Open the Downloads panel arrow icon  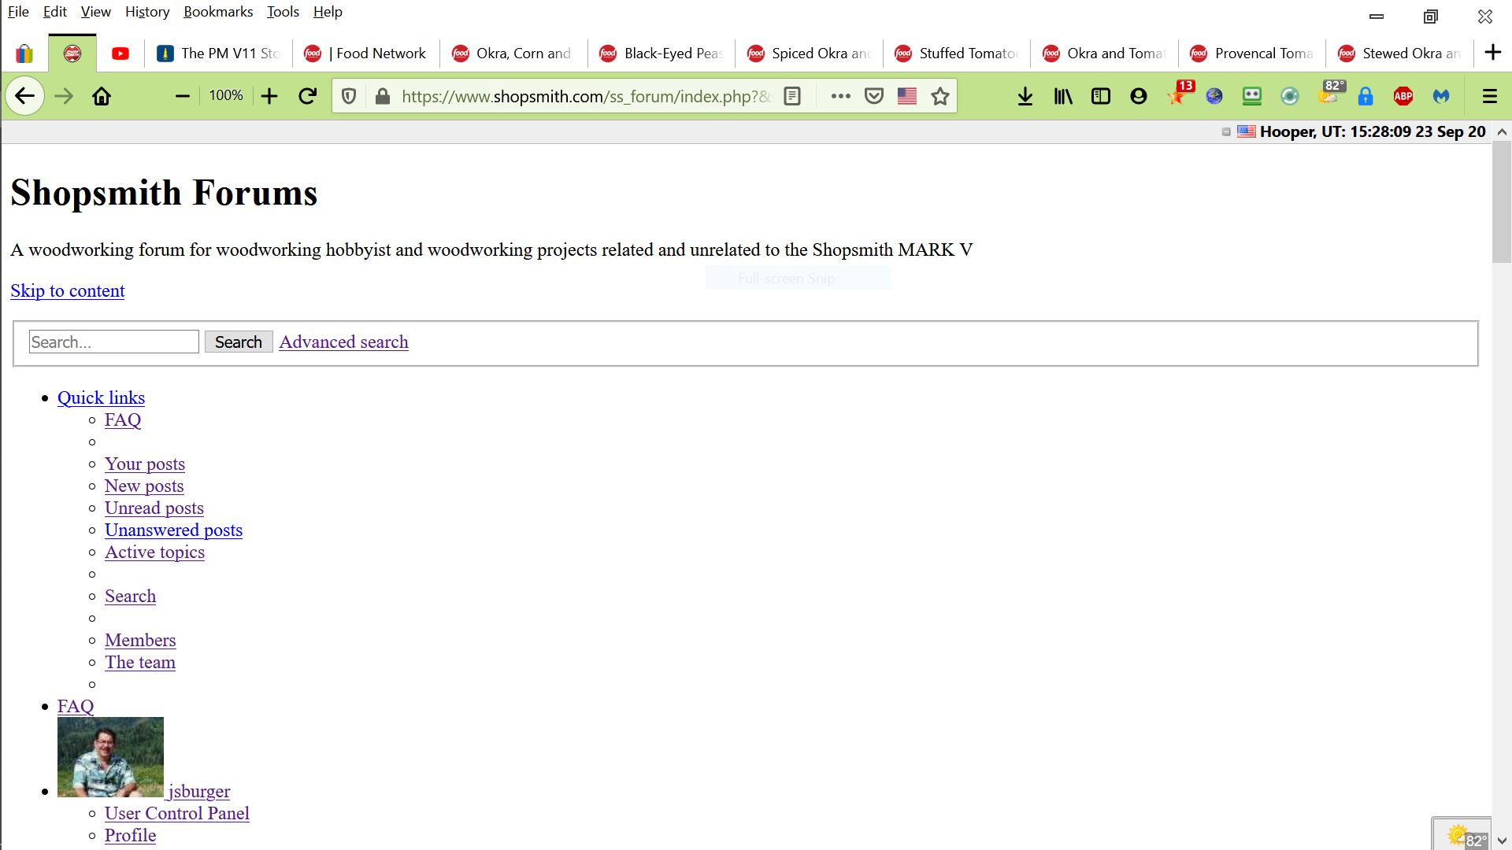tap(1025, 96)
